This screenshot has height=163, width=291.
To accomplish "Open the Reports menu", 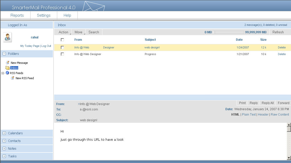I will (x=17, y=15).
